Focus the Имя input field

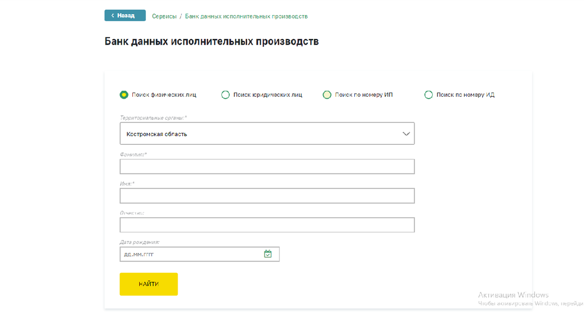click(267, 195)
